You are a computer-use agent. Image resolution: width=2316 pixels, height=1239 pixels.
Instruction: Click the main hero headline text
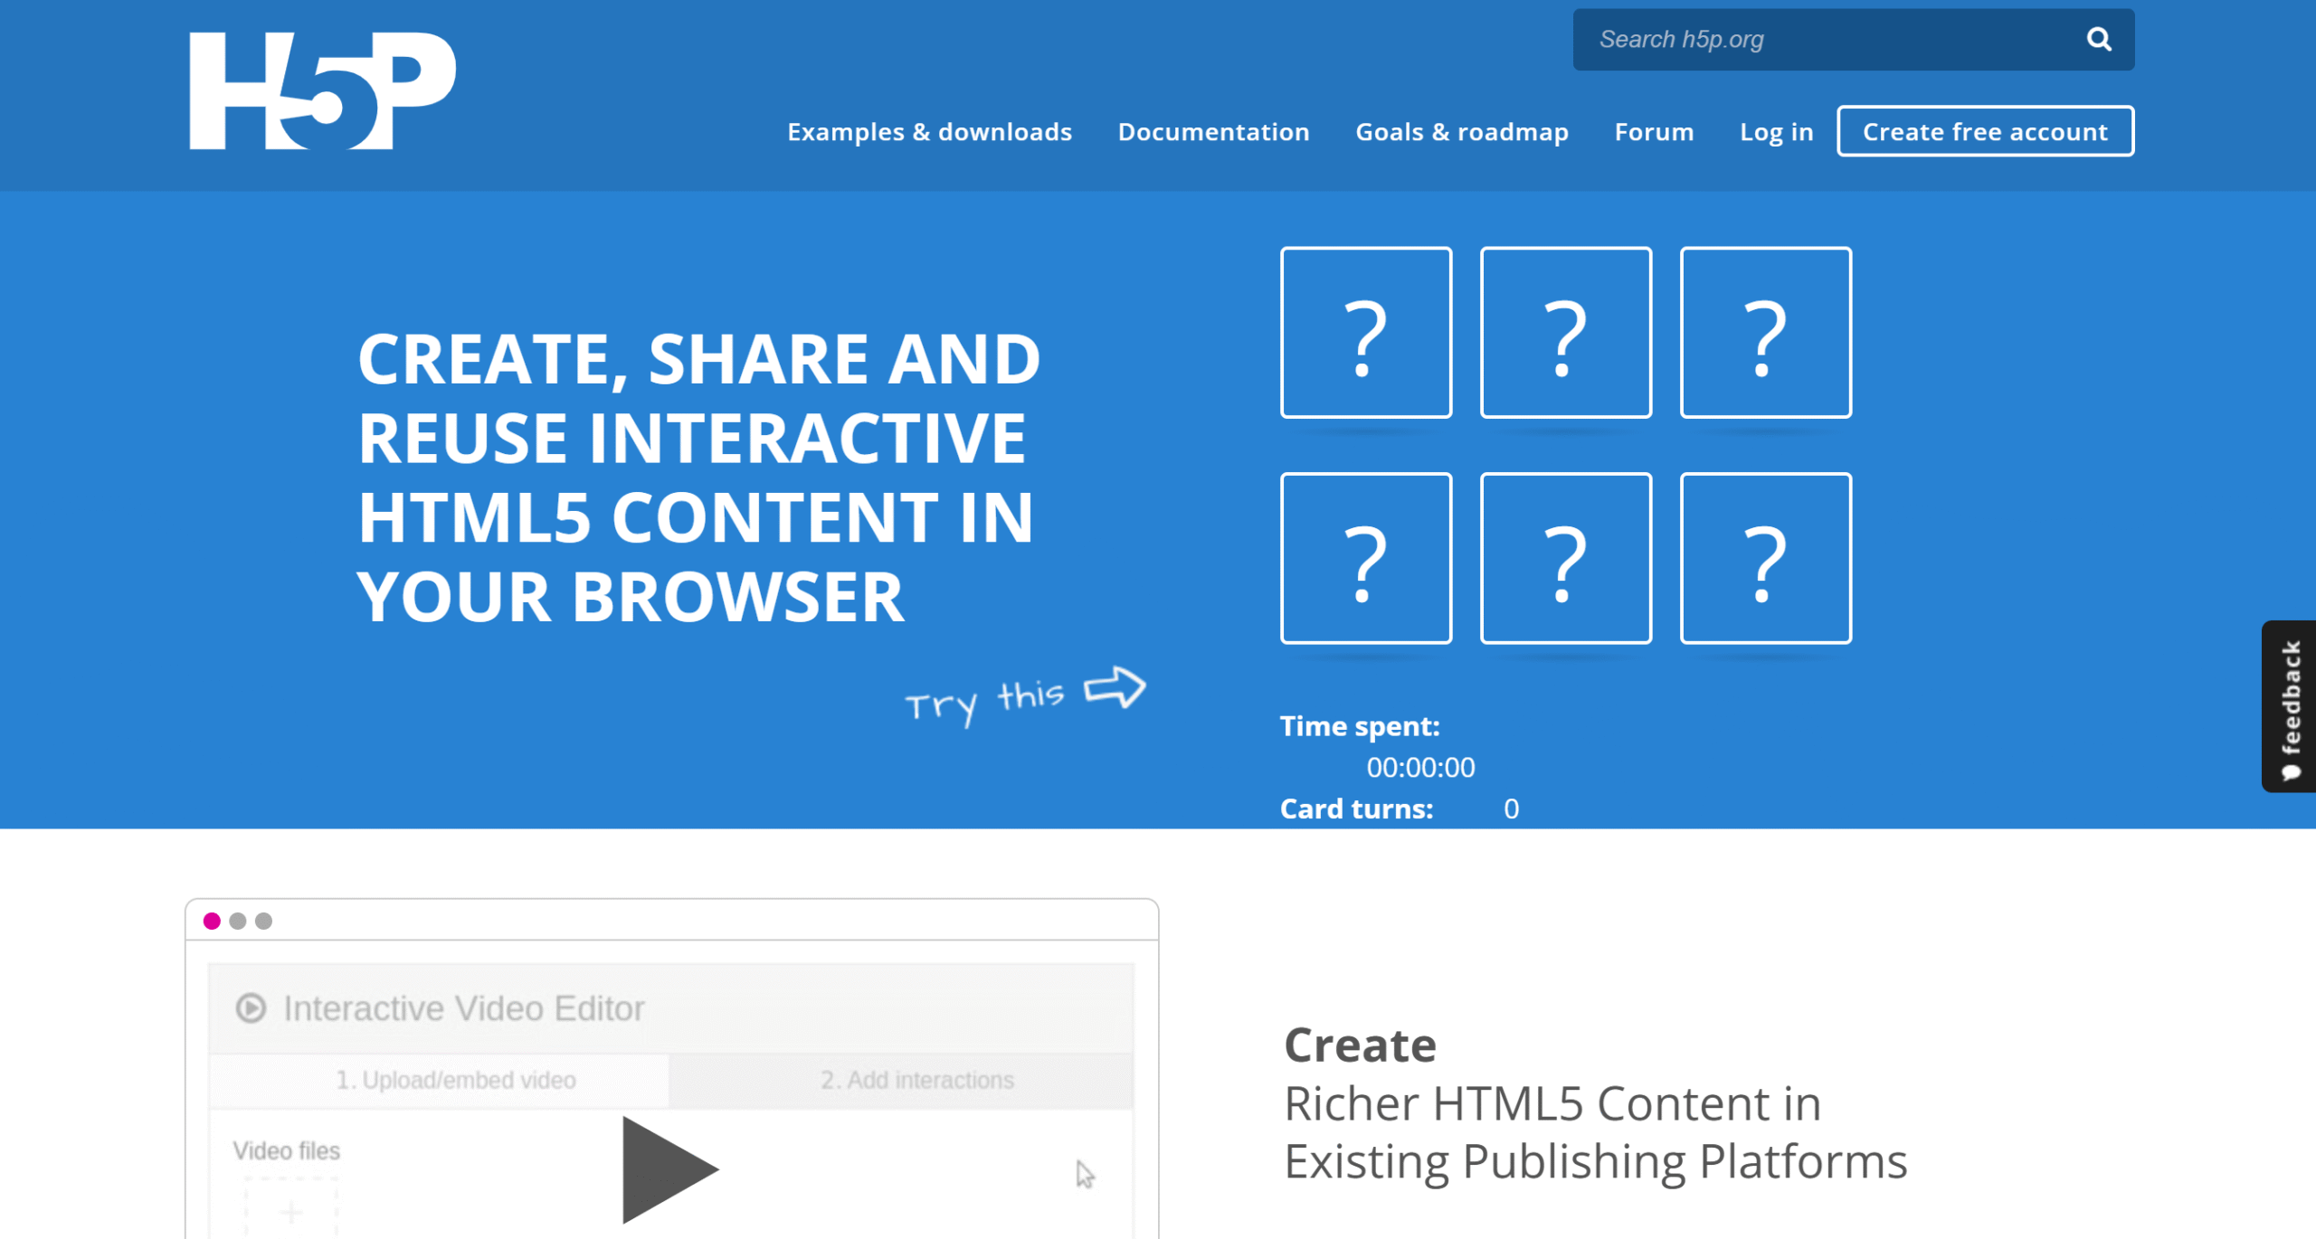(698, 478)
